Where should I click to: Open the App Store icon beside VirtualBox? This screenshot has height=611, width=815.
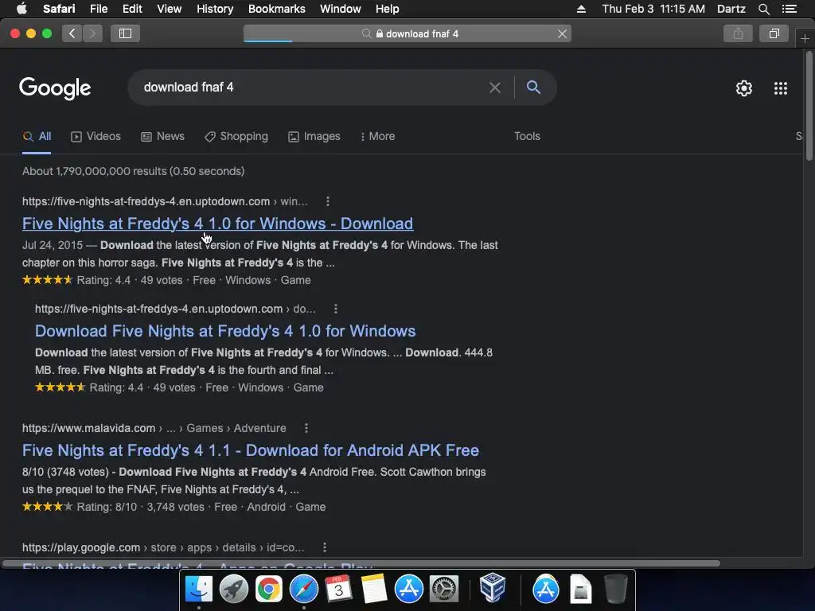[545, 589]
